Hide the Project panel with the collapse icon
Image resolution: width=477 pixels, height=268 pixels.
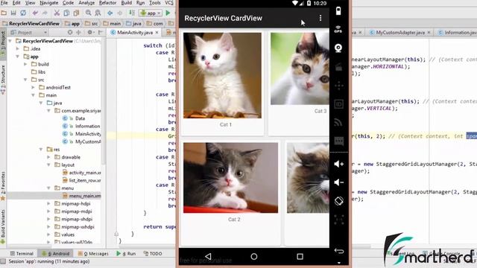point(101,32)
